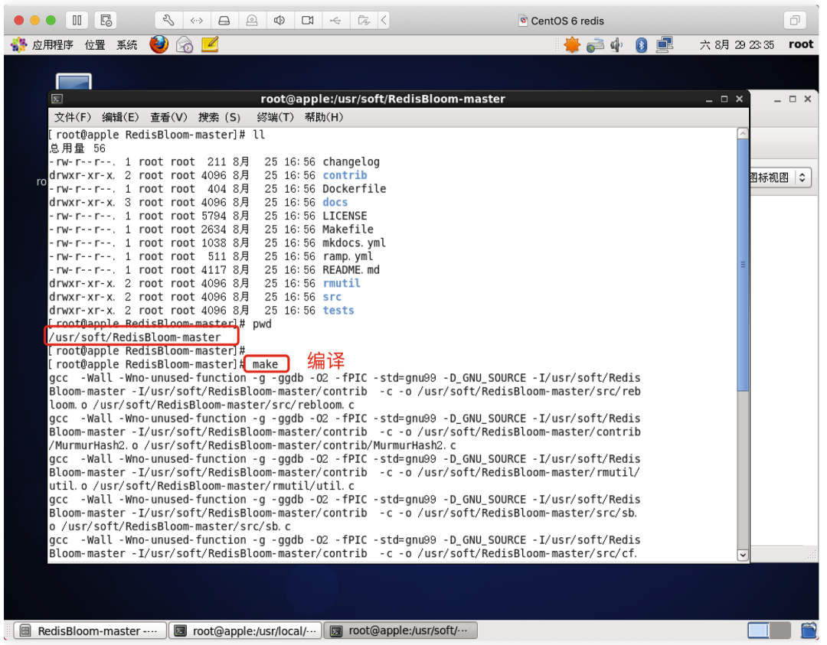
Task: Click the 'contrib' directory name in listing
Action: [345, 175]
